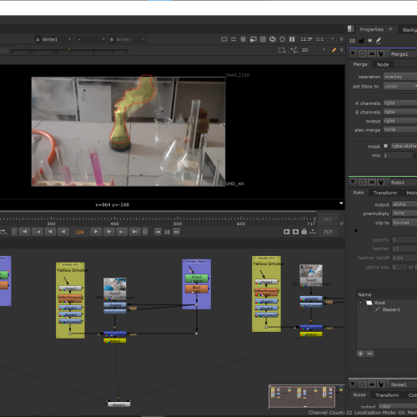Remove item with the minus button

(369, 354)
